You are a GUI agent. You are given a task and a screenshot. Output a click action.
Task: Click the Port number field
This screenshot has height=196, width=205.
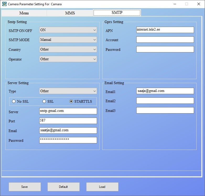[68, 121]
